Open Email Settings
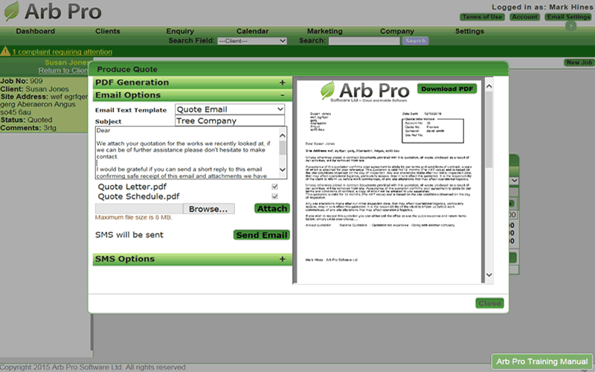 click(568, 16)
